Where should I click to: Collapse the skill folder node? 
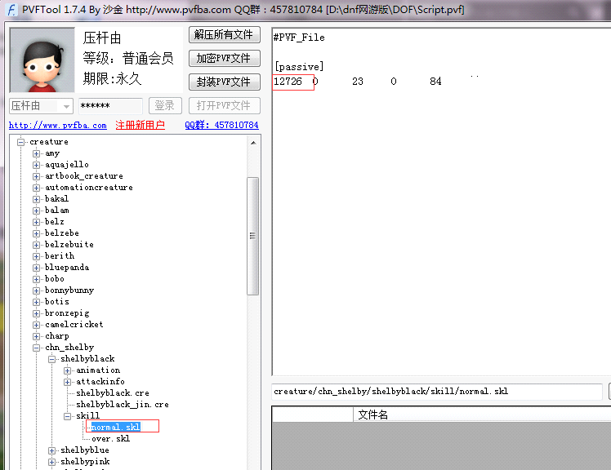click(x=68, y=416)
